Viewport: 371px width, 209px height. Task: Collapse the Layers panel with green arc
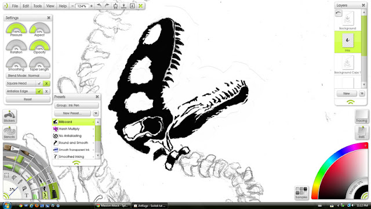(351, 102)
